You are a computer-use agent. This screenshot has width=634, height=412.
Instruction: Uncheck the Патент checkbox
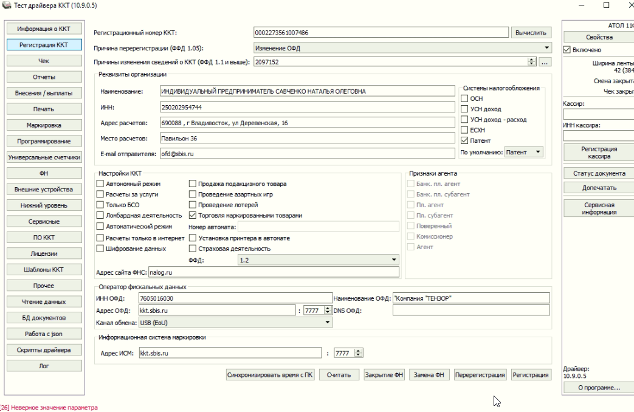coord(464,140)
